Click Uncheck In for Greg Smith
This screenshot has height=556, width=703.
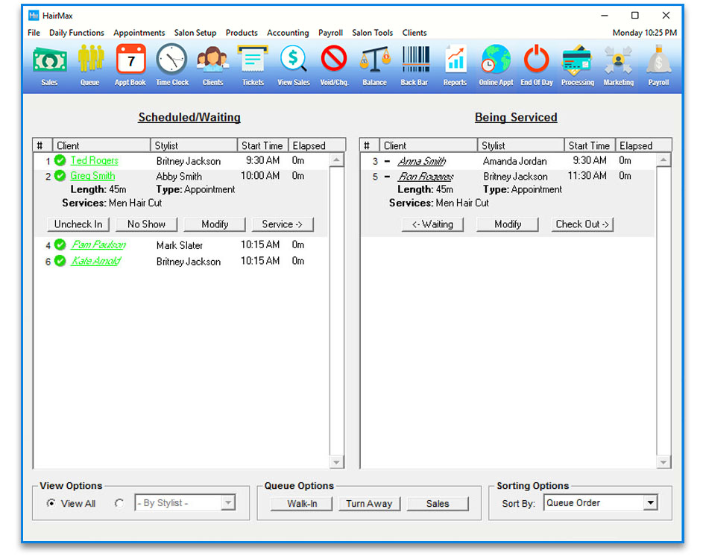78,224
